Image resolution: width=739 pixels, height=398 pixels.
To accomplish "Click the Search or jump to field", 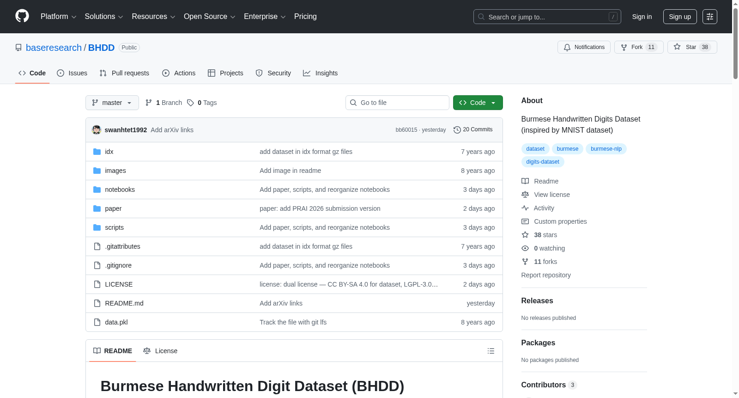I will 547,17.
